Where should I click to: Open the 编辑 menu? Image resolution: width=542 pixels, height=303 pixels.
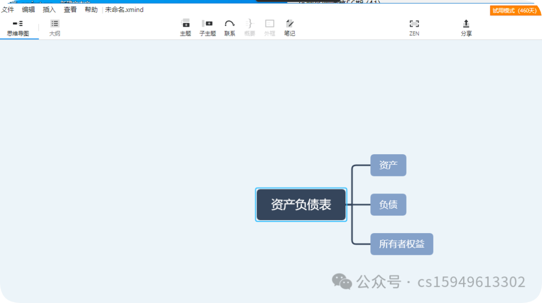tap(28, 10)
